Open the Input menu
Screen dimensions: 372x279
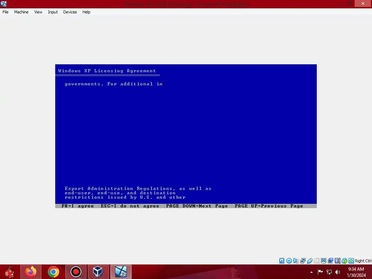53,12
